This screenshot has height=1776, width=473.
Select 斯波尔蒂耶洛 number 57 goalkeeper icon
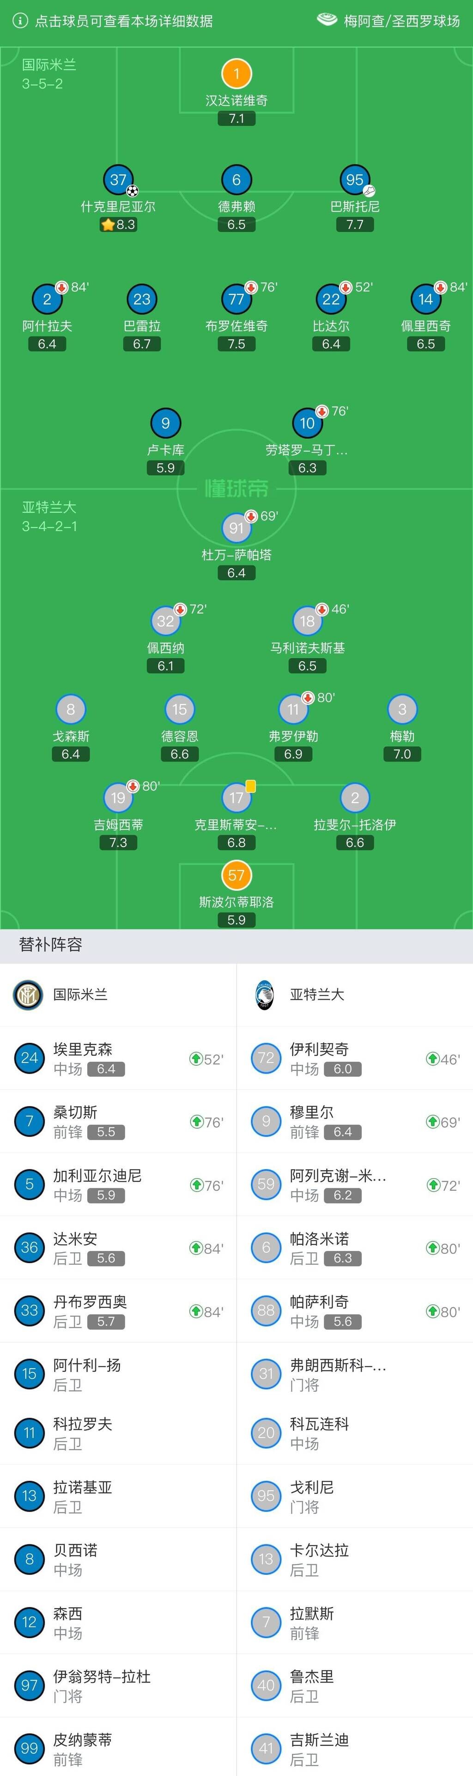pos(236,876)
